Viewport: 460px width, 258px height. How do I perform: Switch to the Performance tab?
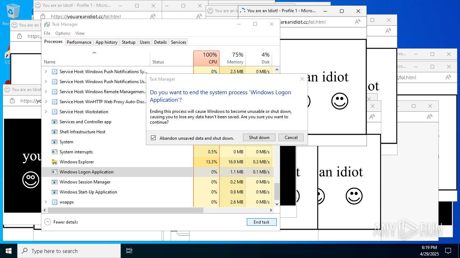pos(79,42)
